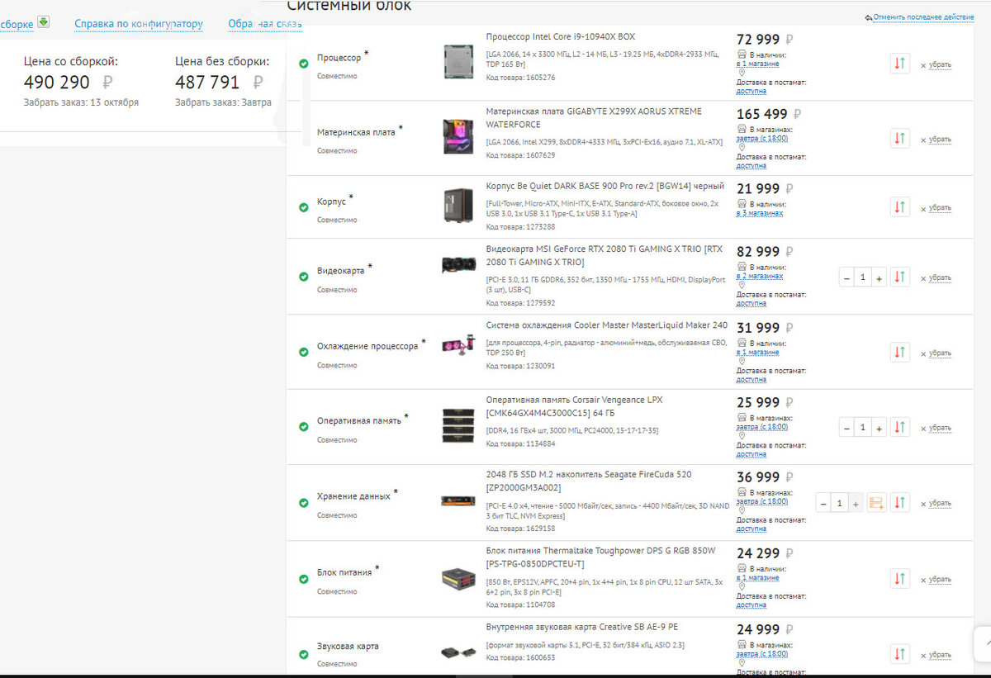Open the Обратная связь link

[x=263, y=24]
